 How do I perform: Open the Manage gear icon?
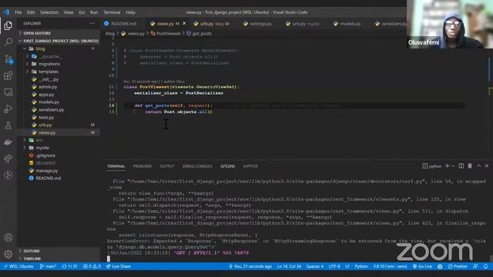(8, 254)
